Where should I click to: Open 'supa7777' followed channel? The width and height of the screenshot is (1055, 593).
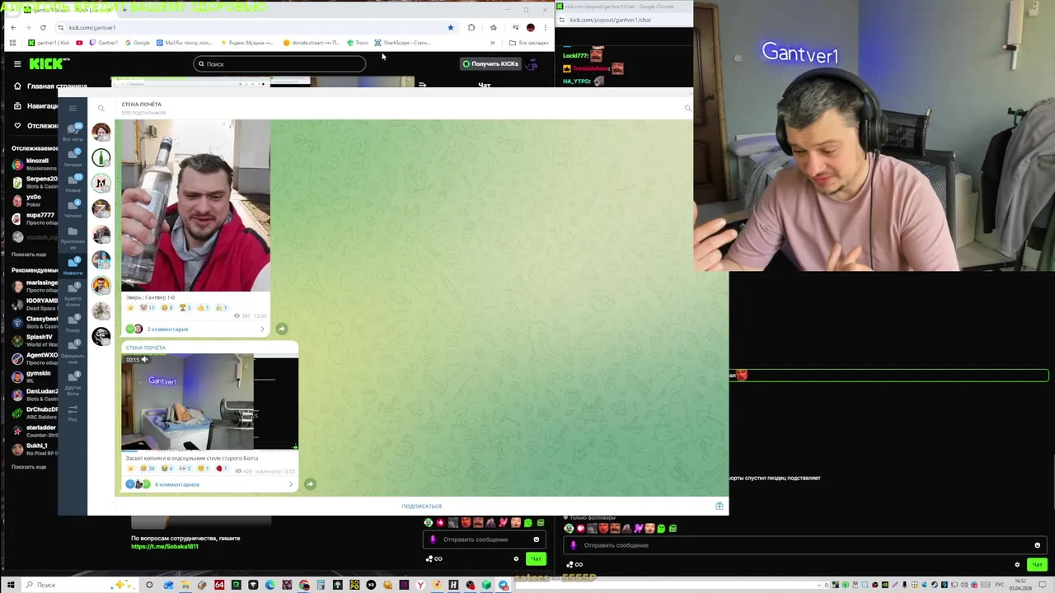(33, 218)
